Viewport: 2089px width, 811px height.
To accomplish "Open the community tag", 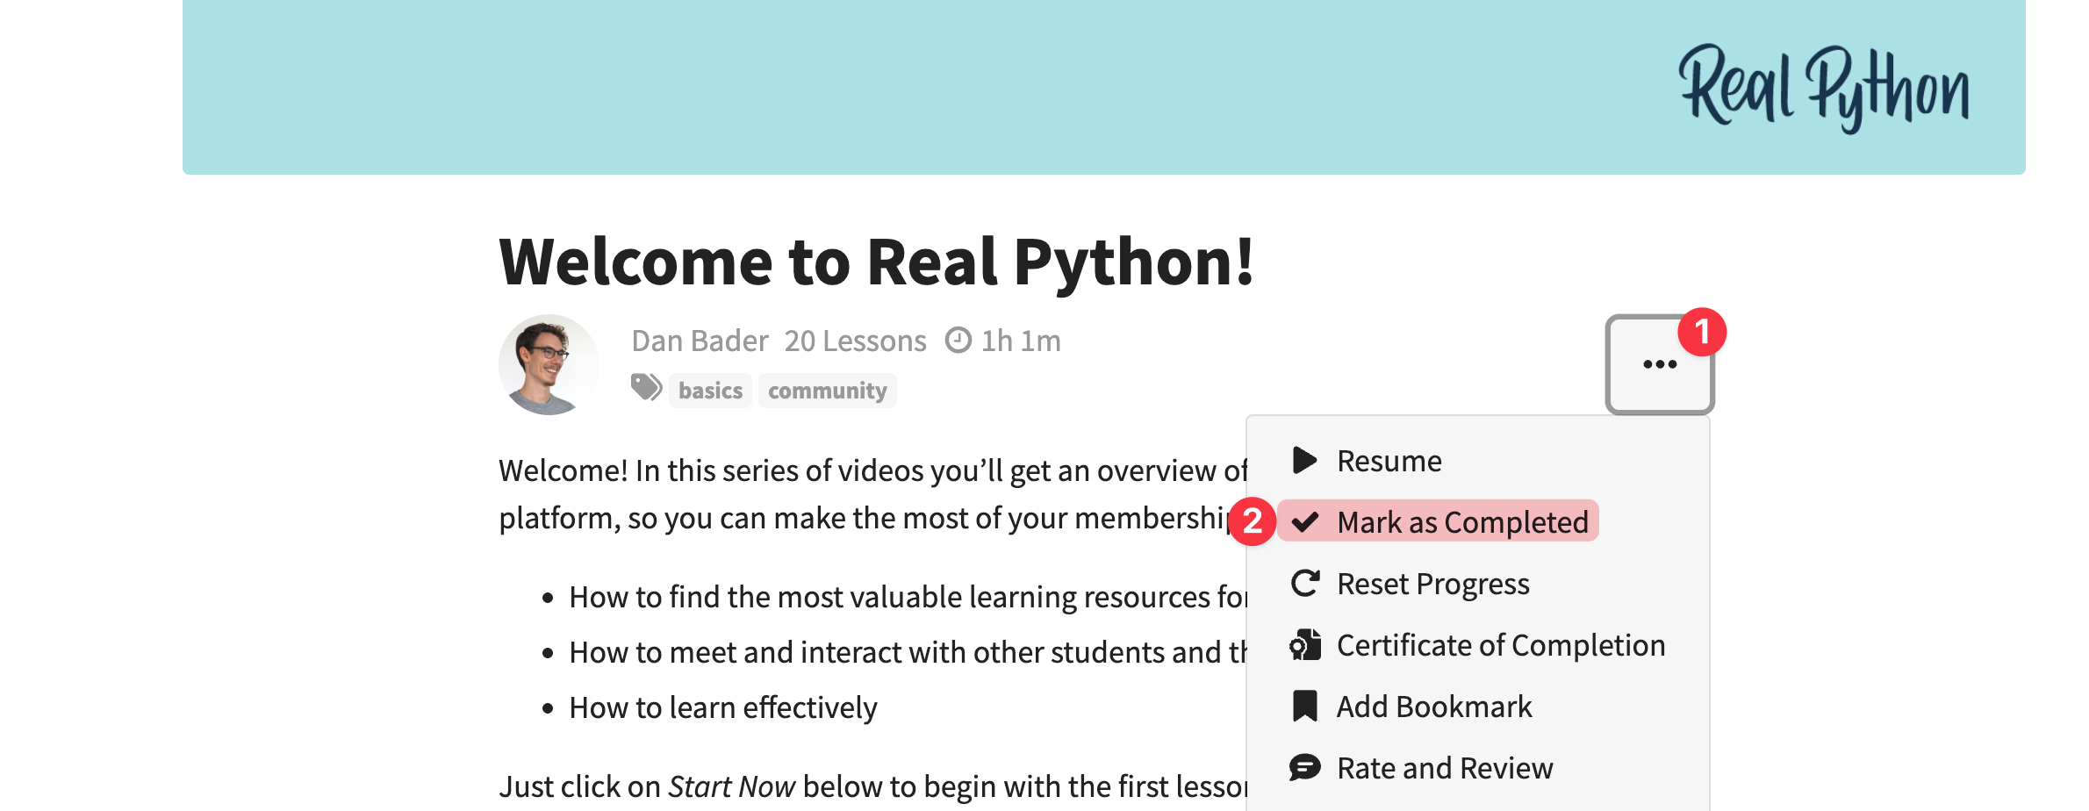I will click(x=827, y=391).
